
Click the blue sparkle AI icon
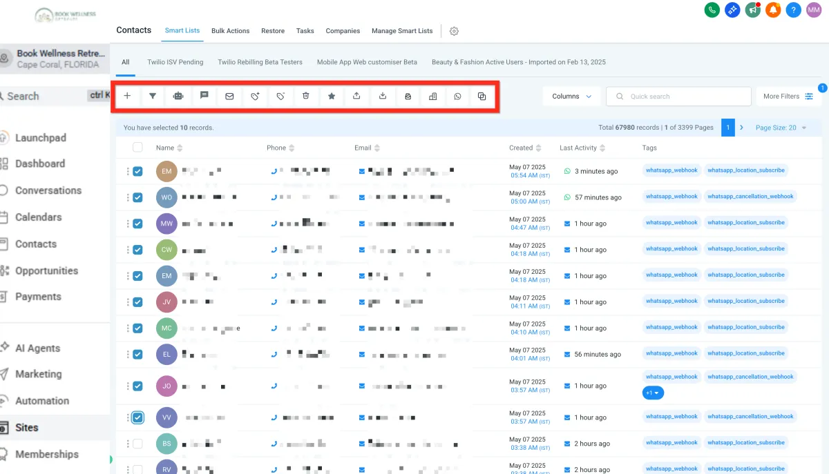(732, 10)
